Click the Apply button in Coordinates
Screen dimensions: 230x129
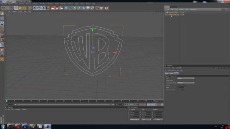point(158,119)
